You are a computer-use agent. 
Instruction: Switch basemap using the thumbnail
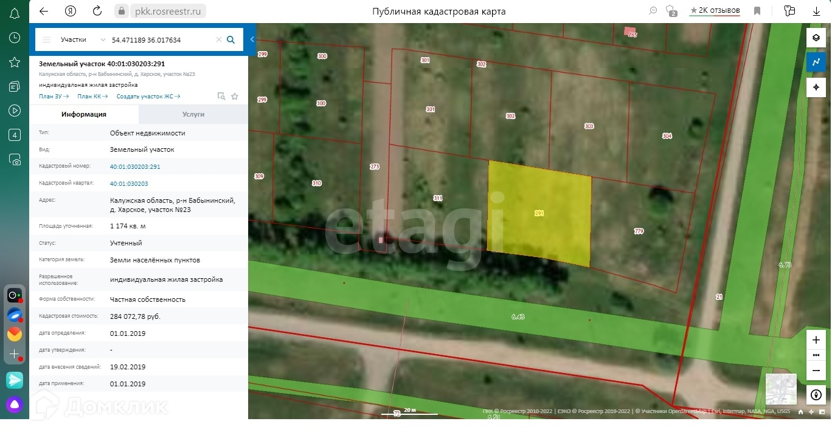point(781,389)
